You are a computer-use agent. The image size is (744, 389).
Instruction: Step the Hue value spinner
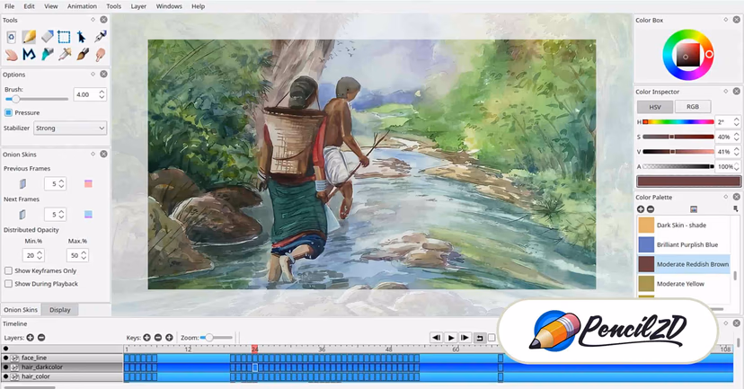(x=736, y=122)
